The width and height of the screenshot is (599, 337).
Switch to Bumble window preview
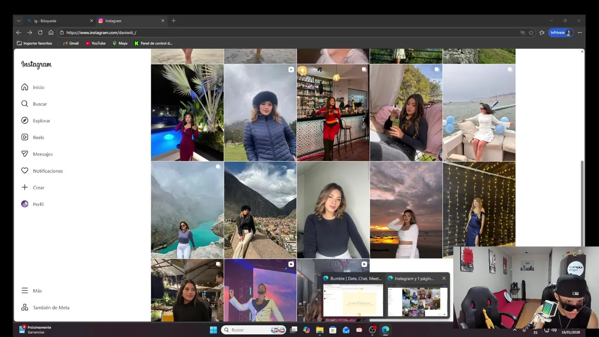tap(353, 296)
